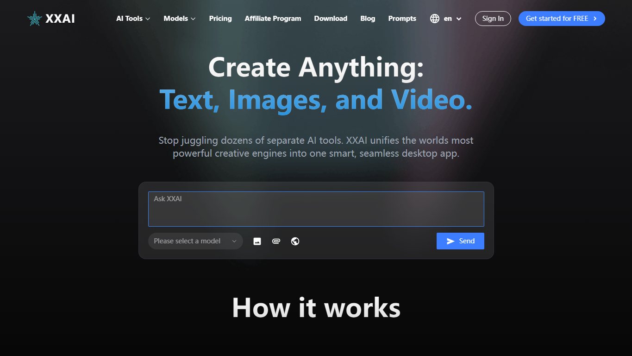Visit the Blog
Screen dimensions: 632x356
368,19
